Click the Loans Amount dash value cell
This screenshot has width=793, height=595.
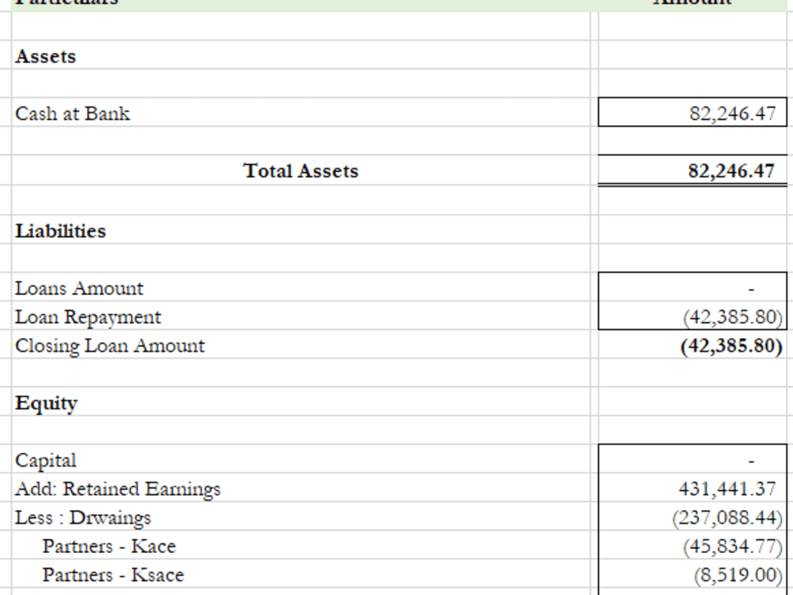[x=692, y=287]
